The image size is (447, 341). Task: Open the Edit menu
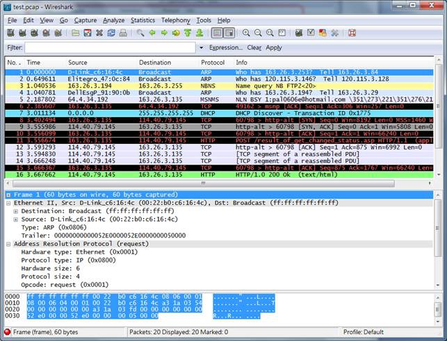click(29, 21)
